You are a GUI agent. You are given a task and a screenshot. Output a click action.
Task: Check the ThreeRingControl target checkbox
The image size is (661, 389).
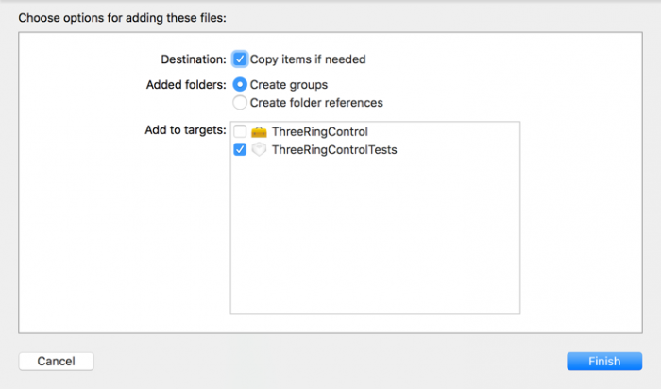point(240,131)
